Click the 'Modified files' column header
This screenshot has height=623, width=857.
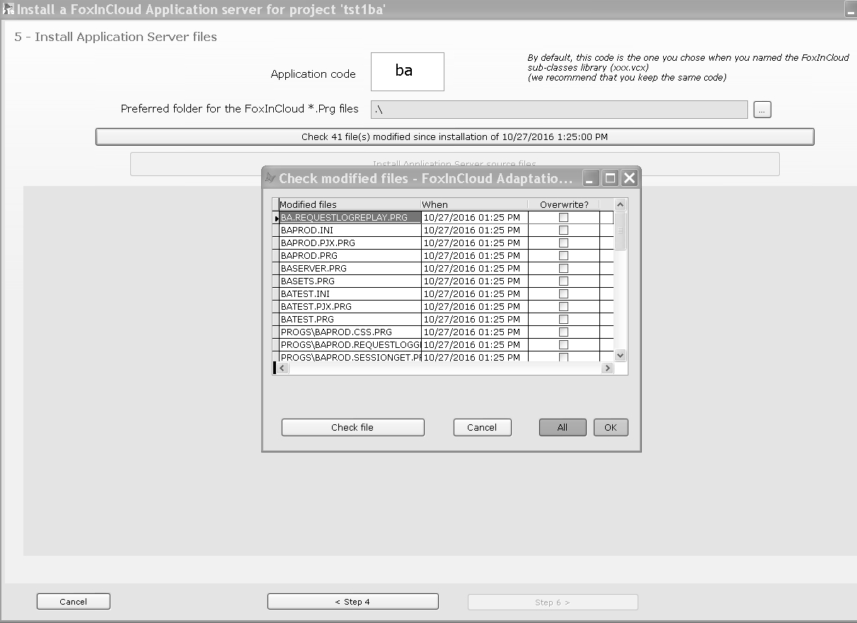pyautogui.click(x=350, y=205)
